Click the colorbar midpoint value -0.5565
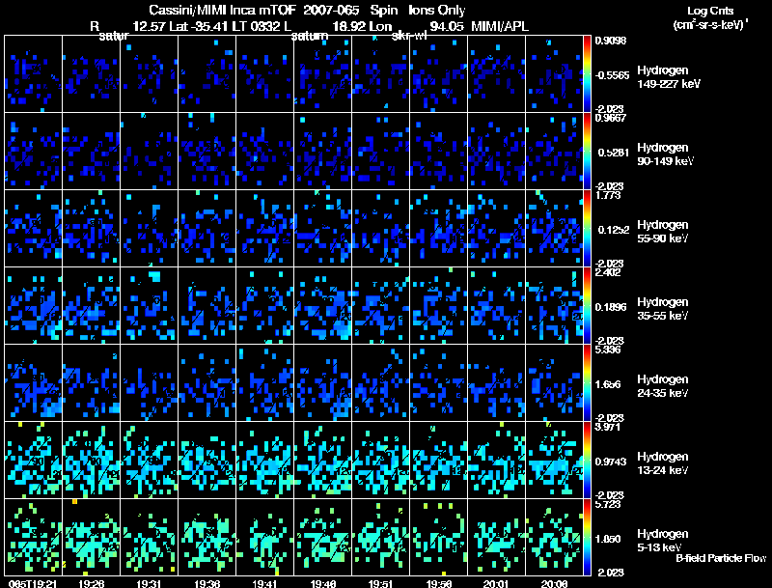The width and height of the screenshot is (772, 588). 612,75
